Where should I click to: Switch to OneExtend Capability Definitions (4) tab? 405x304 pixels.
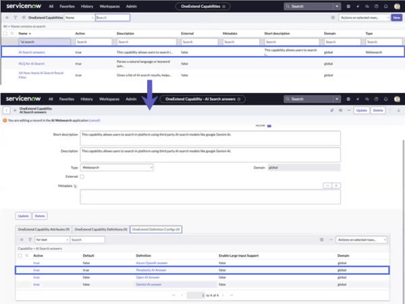coord(101,229)
